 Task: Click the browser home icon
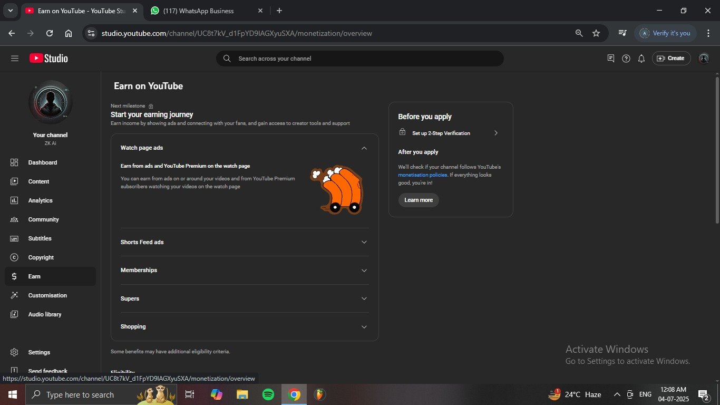(69, 33)
